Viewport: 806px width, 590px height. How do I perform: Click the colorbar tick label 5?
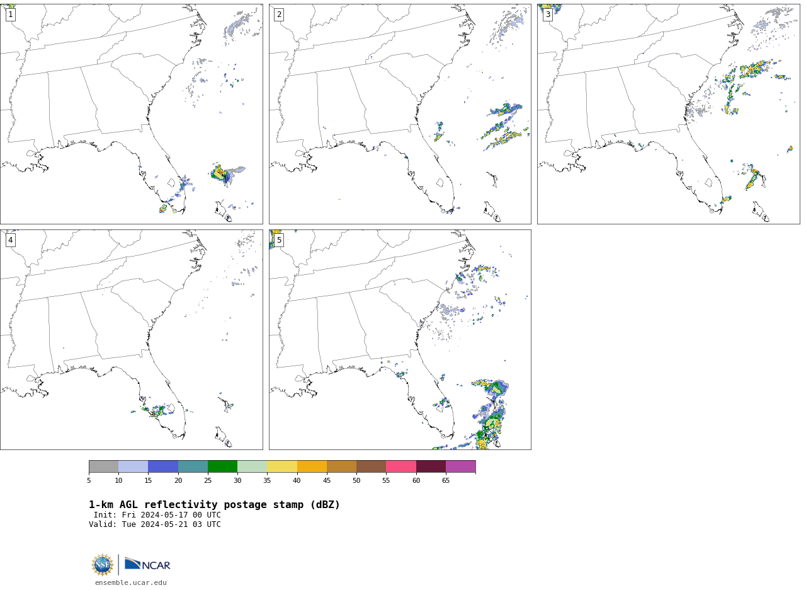coord(89,481)
